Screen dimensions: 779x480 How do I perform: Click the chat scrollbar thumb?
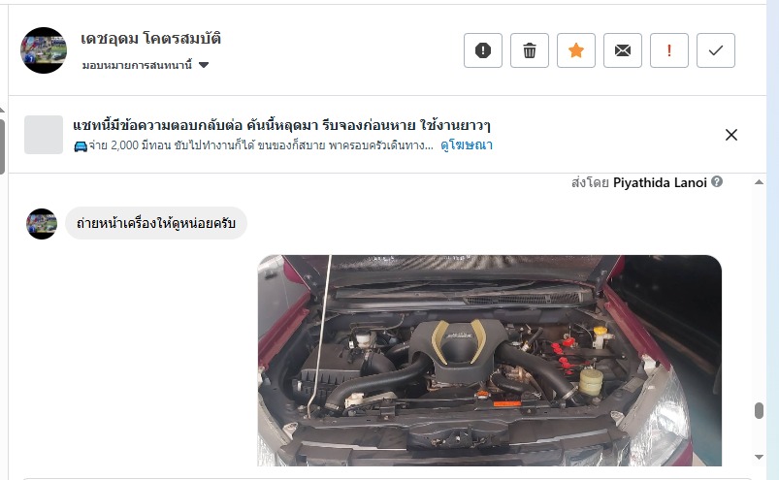[x=759, y=410]
